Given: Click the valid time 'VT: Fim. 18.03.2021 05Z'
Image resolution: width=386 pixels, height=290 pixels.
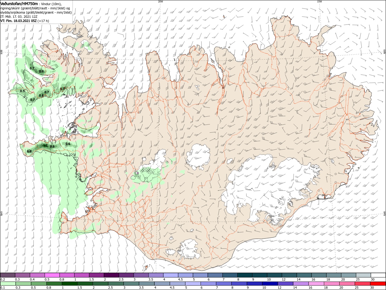Looking at the screenshot, I should tap(18, 21).
